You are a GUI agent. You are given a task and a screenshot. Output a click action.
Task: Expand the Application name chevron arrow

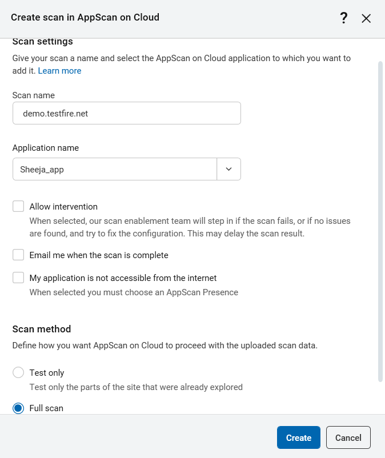[x=229, y=169]
